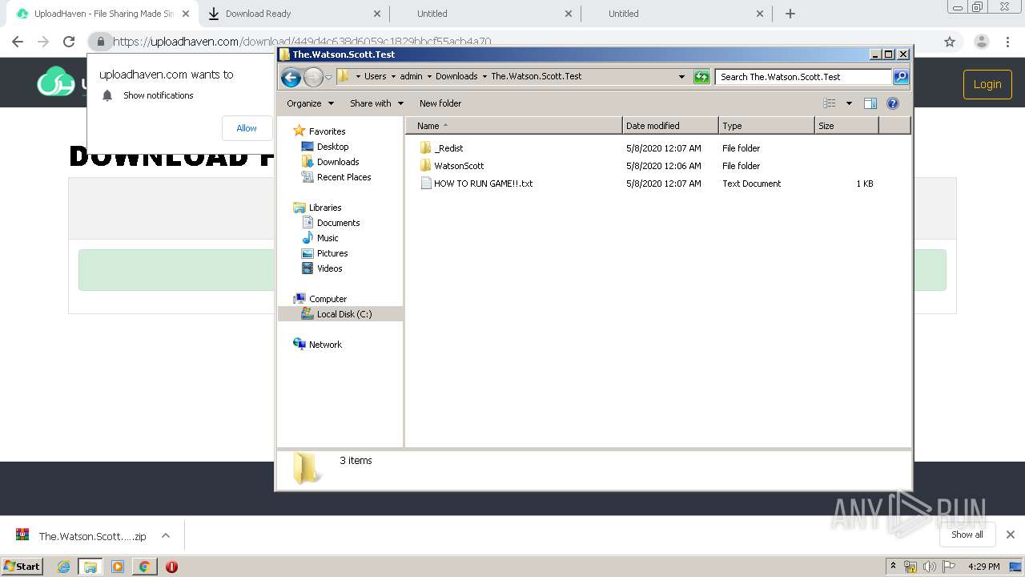Allow uploadhaven.com notifications
1025x577 pixels.
click(247, 128)
